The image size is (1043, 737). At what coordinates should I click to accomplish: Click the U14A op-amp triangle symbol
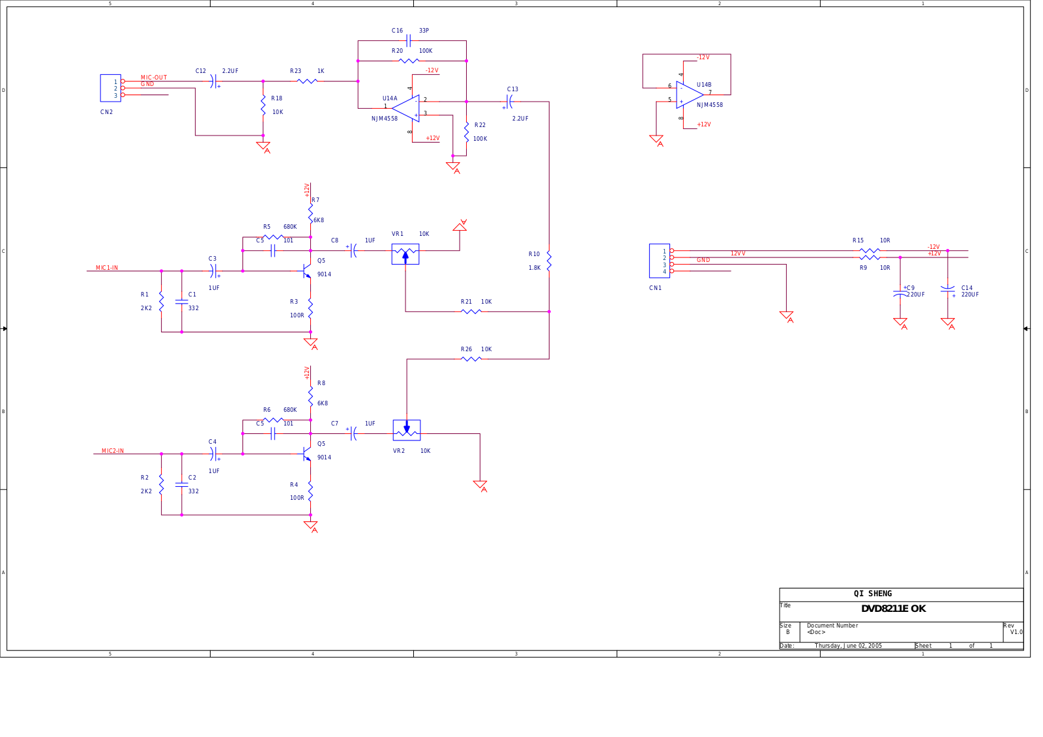pos(405,108)
